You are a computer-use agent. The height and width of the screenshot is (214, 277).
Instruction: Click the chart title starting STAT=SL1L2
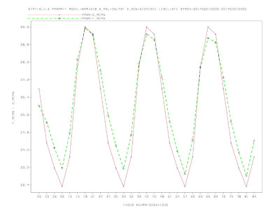tap(137, 9)
